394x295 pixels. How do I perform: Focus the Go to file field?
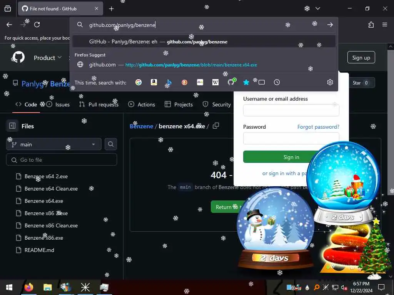(62, 160)
